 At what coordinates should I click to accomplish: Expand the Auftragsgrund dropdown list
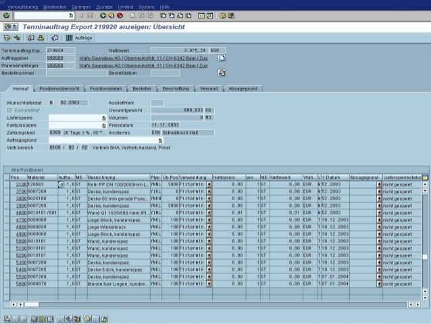[x=151, y=140]
